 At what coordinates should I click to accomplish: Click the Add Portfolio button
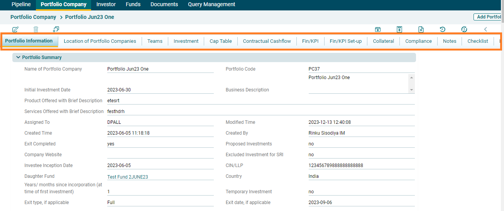click(x=488, y=17)
